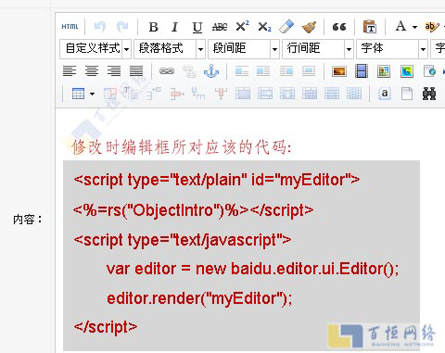Apply superscript formatting
This screenshot has width=445, height=353.
coord(242,26)
